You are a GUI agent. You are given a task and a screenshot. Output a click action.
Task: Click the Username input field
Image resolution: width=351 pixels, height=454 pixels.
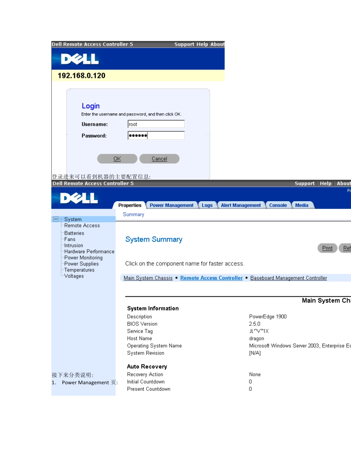coord(156,124)
